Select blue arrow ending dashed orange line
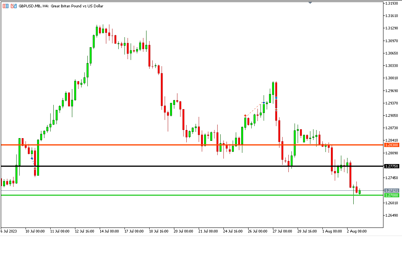 tap(264, 103)
